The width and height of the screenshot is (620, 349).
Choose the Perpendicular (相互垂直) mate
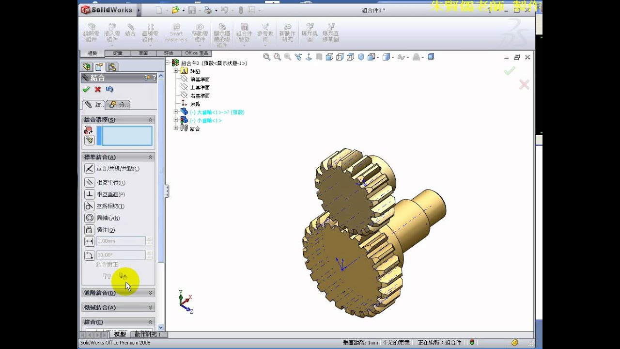tap(90, 194)
